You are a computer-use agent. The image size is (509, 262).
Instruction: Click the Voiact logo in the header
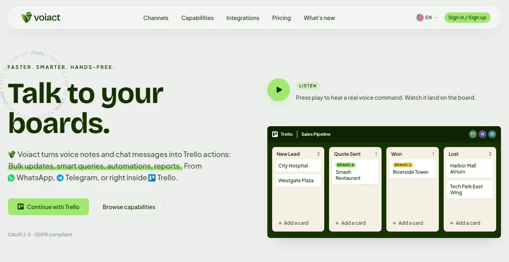40,18
